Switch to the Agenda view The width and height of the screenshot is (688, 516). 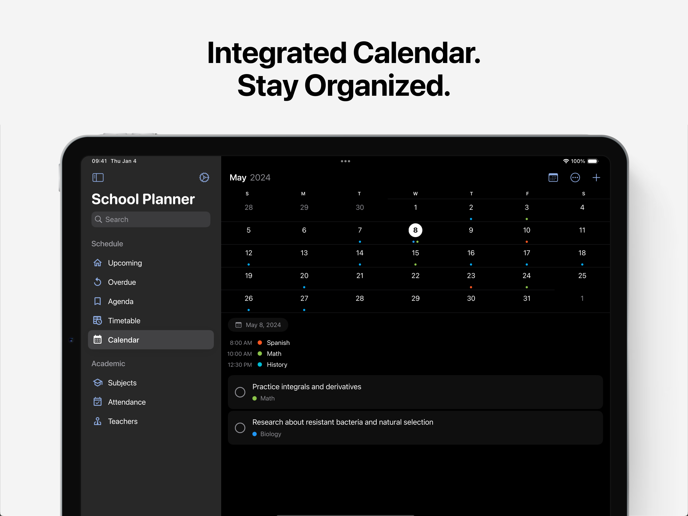(121, 301)
